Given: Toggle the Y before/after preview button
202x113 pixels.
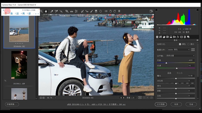Looking at the screenshot, I should coord(140,98).
